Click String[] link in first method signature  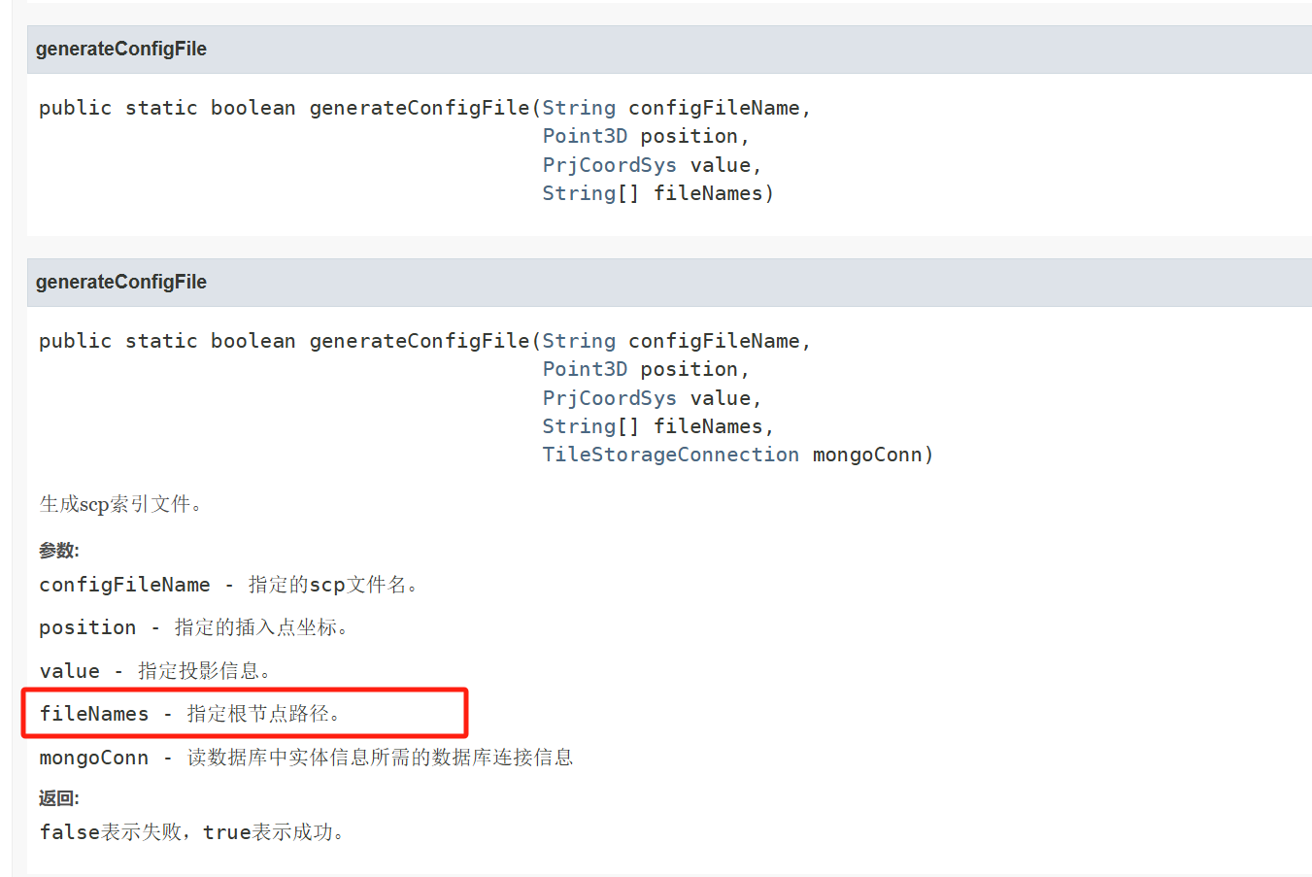pyautogui.click(x=579, y=193)
